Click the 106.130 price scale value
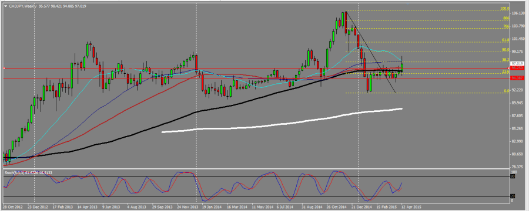The width and height of the screenshot is (529, 211). pos(518,13)
